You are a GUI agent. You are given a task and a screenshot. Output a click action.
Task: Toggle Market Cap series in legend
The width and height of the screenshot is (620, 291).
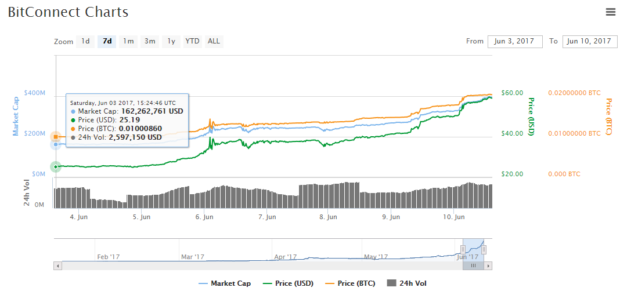click(225, 283)
